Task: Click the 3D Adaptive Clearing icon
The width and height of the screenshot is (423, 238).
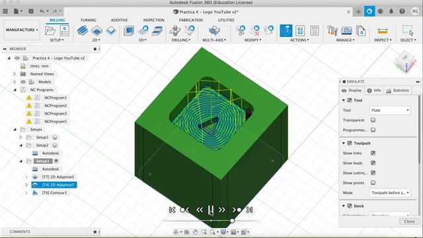Action: pyautogui.click(x=129, y=30)
